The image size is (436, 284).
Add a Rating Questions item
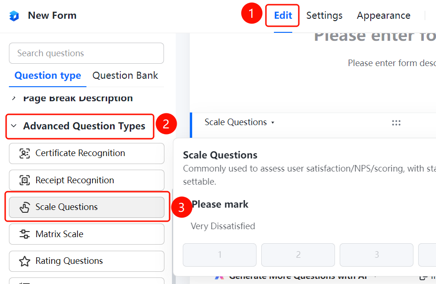pos(86,261)
